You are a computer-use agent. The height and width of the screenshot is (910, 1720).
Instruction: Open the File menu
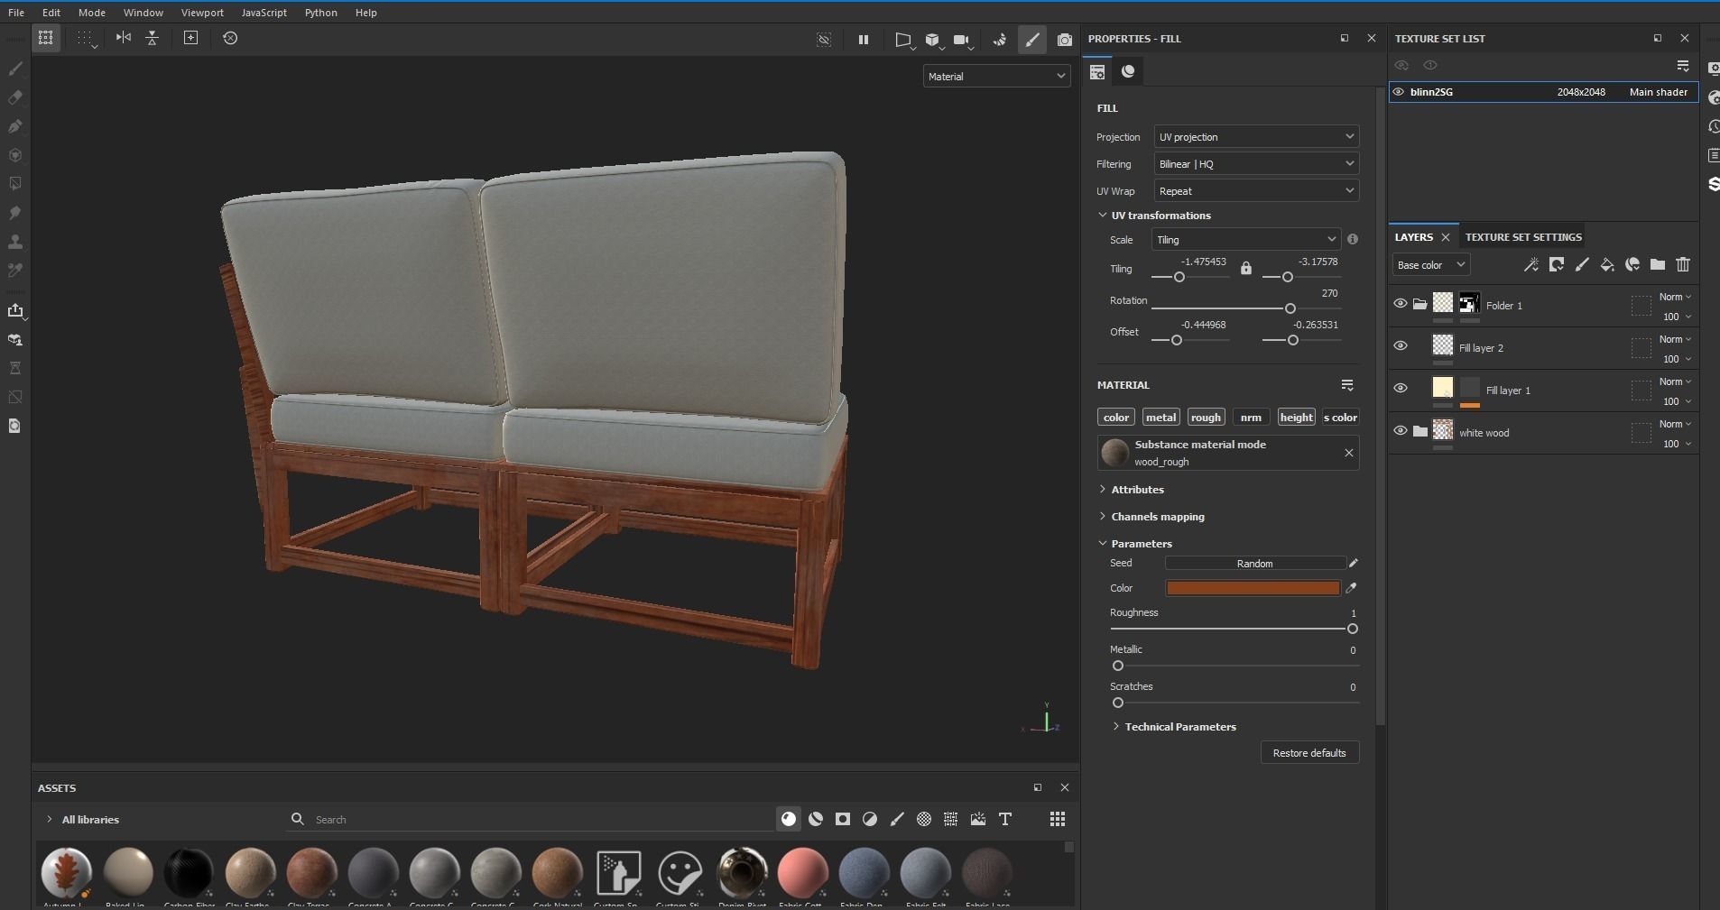pos(16,13)
